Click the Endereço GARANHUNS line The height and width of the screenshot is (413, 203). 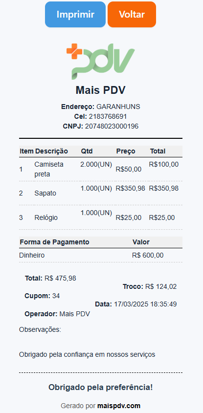coord(100,107)
